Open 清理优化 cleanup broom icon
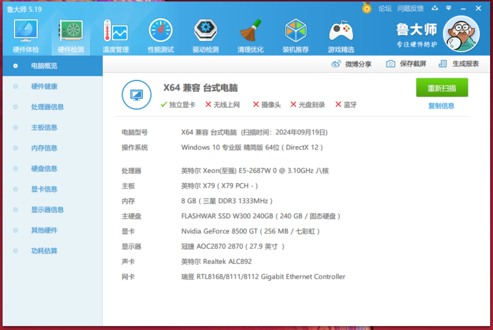This screenshot has width=493, height=330. point(251,36)
